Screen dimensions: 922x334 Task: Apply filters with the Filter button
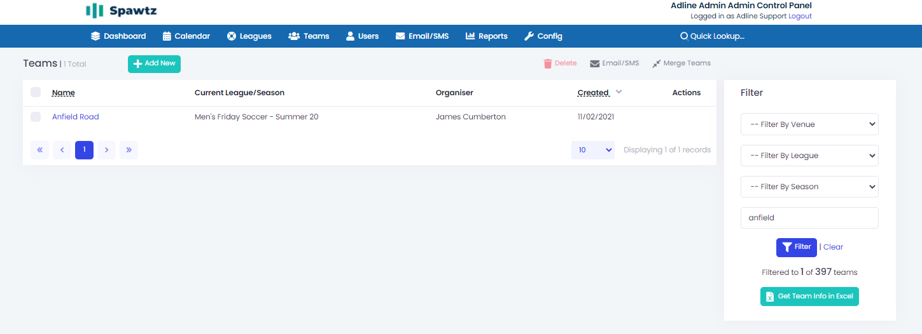(x=796, y=248)
